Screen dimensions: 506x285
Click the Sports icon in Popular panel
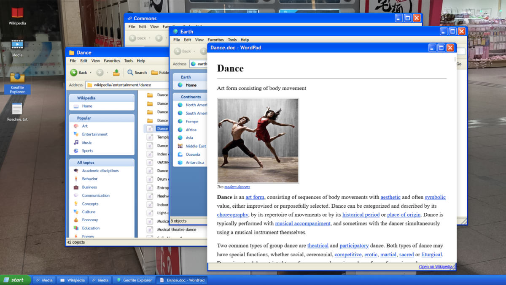coord(76,151)
